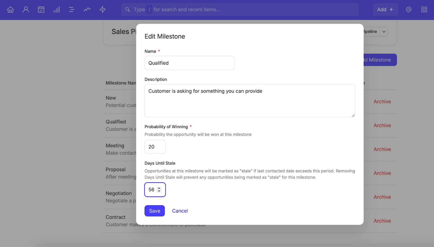Click the Edit Milestone dialog title
This screenshot has height=247, width=434.
165,36
